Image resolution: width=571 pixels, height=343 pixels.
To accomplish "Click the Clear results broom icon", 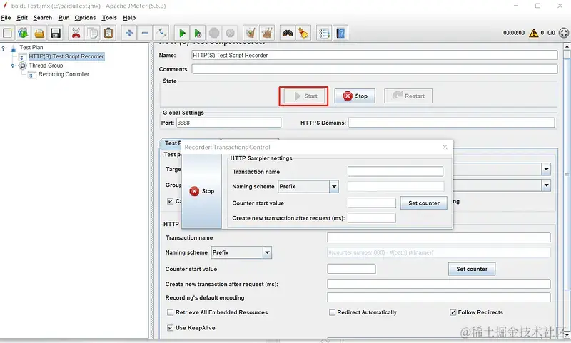I will [x=251, y=33].
